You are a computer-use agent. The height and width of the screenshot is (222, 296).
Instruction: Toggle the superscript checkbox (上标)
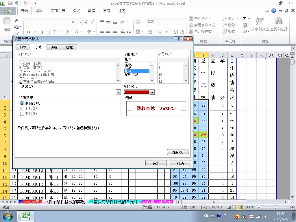coord(22,108)
